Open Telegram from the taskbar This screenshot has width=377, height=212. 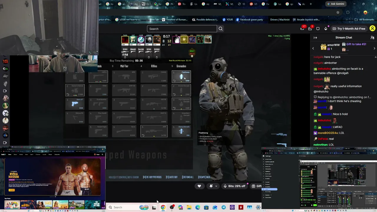224,207
